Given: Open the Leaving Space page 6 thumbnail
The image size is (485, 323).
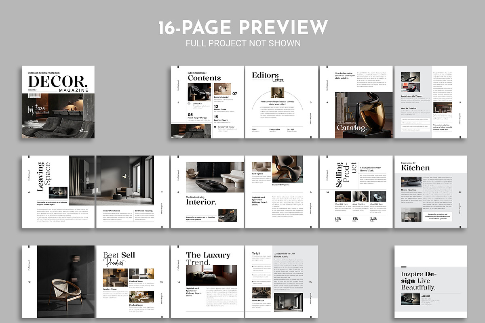Looking at the screenshot, I should pyautogui.click(x=58, y=192).
